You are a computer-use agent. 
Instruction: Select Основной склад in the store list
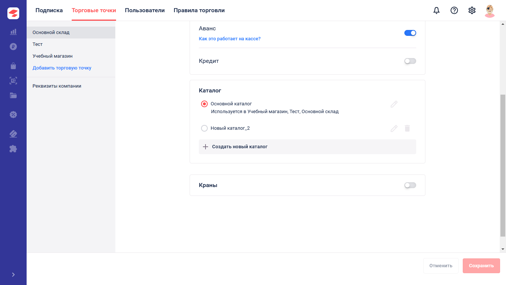coord(71,33)
